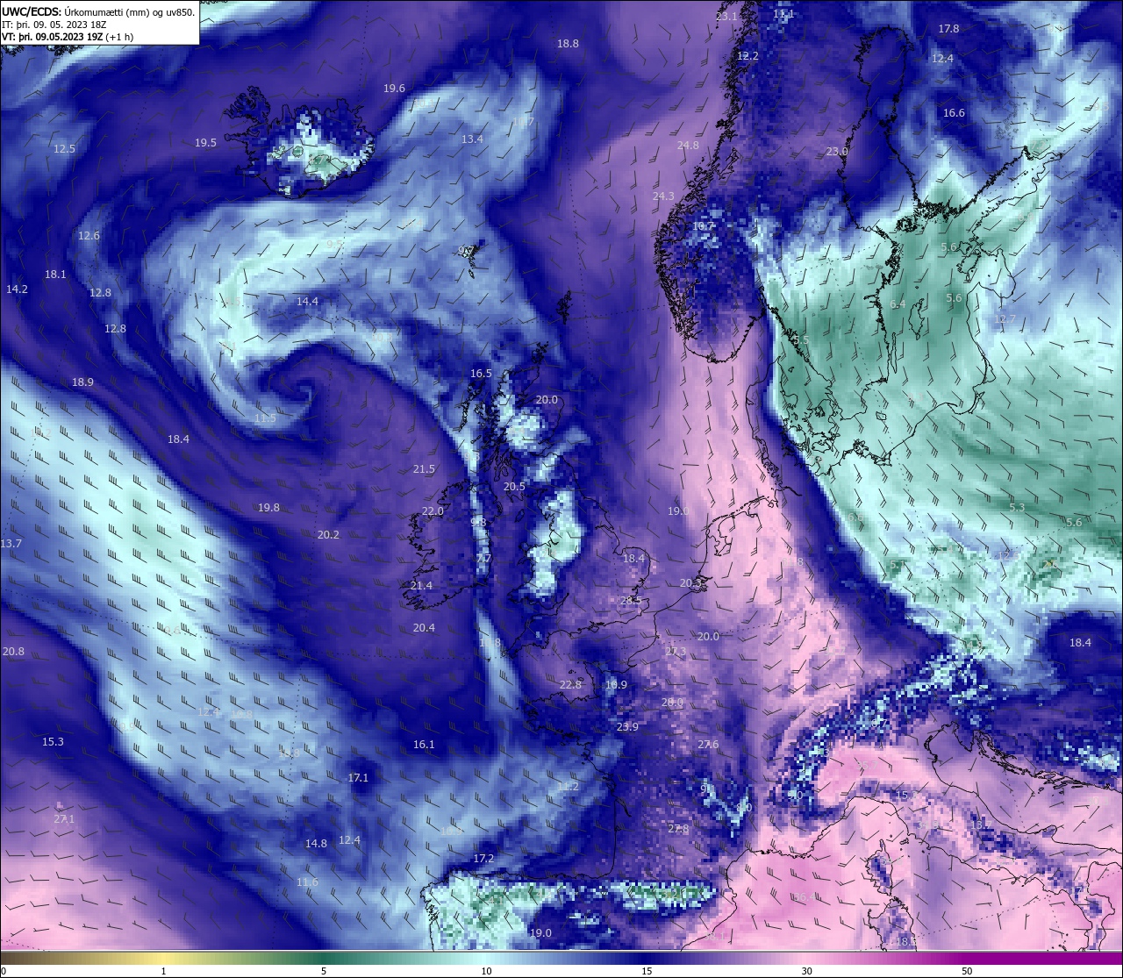This screenshot has height=978, width=1123.
Task: Click the map value 23.9
Action: 627,727
